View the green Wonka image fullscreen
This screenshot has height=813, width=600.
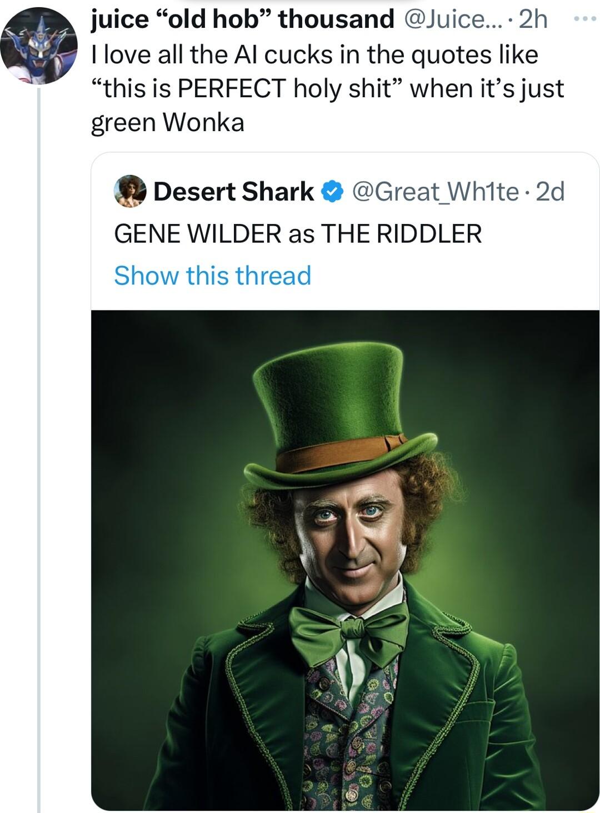click(344, 556)
